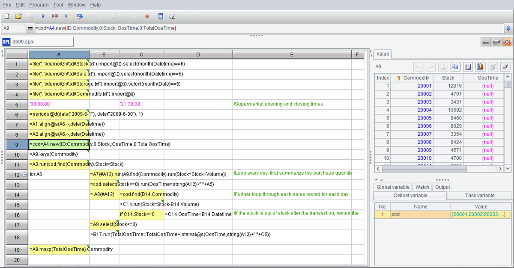Switch to the Output tab
The height and width of the screenshot is (268, 514).
pyautogui.click(x=442, y=187)
